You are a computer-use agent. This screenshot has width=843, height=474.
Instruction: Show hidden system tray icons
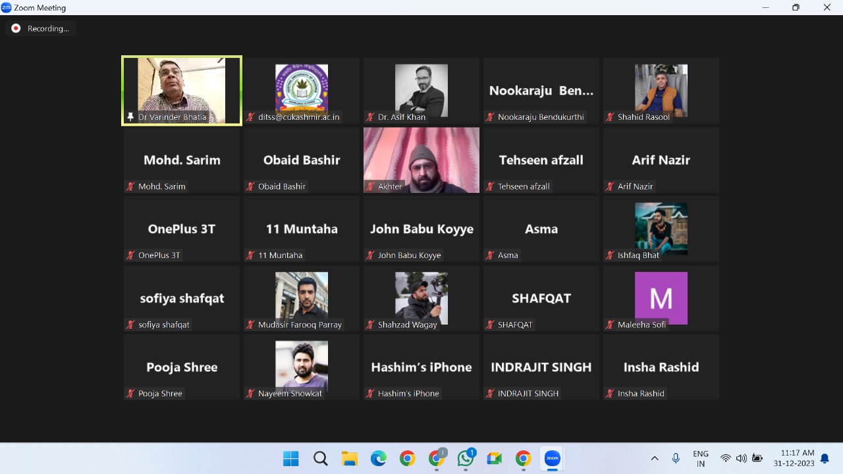655,459
